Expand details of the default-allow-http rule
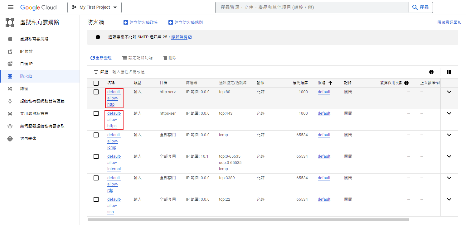 pyautogui.click(x=449, y=92)
